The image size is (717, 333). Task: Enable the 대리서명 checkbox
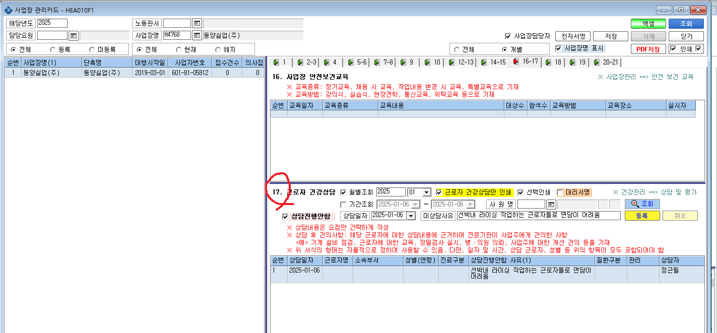tap(560, 192)
